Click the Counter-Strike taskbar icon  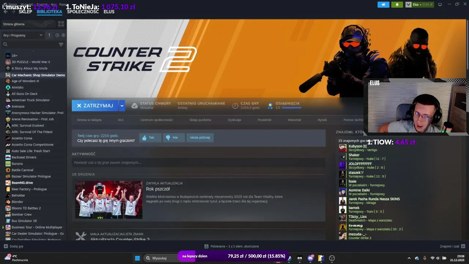pyautogui.click(x=321, y=258)
